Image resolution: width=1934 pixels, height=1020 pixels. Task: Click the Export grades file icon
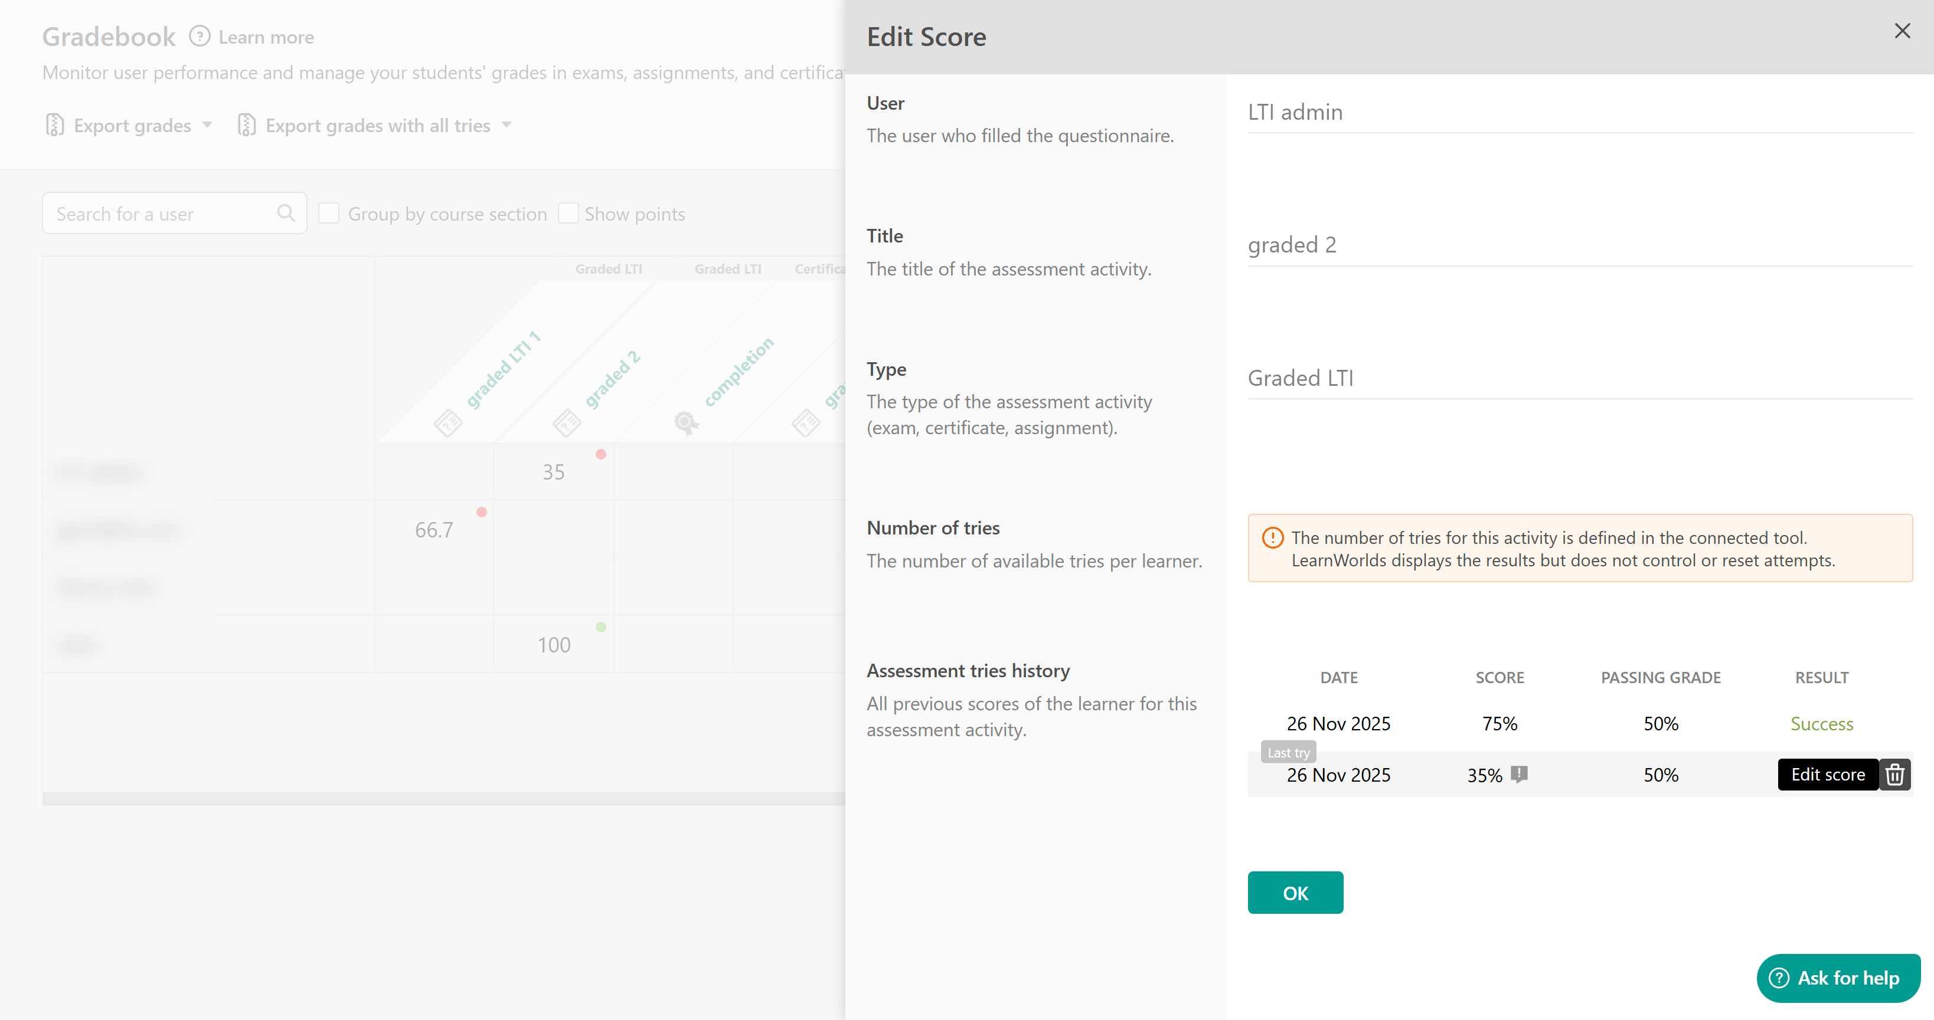pyautogui.click(x=54, y=125)
